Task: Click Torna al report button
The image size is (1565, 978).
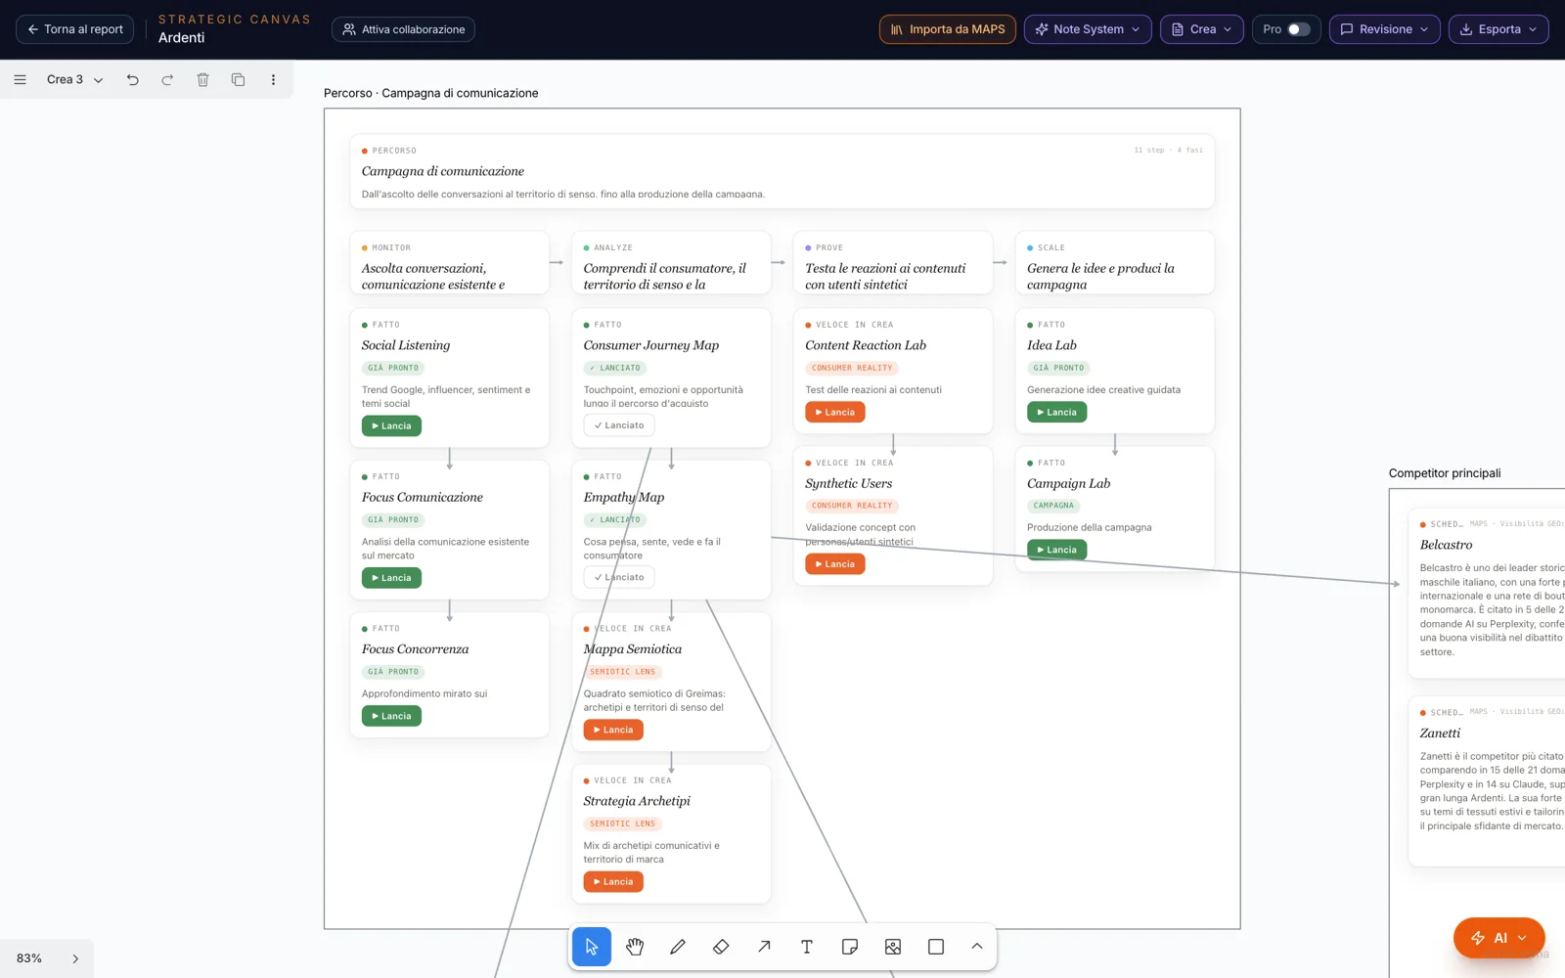Action: (75, 29)
